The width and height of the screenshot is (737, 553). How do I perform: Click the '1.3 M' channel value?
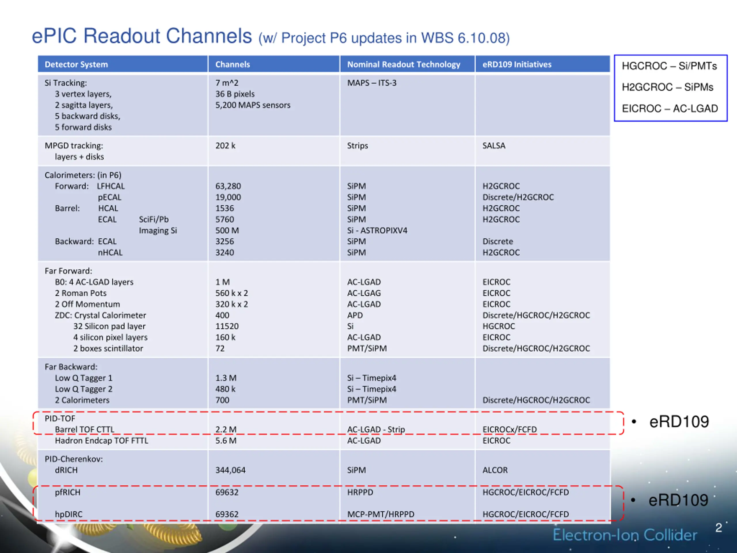click(226, 378)
